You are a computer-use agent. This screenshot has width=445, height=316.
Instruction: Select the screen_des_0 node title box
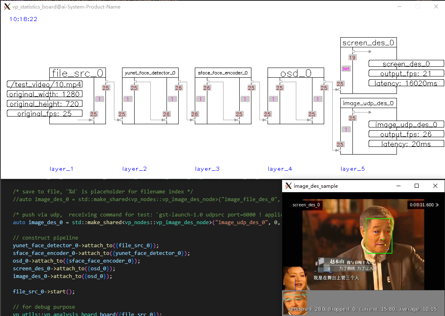tap(368, 42)
